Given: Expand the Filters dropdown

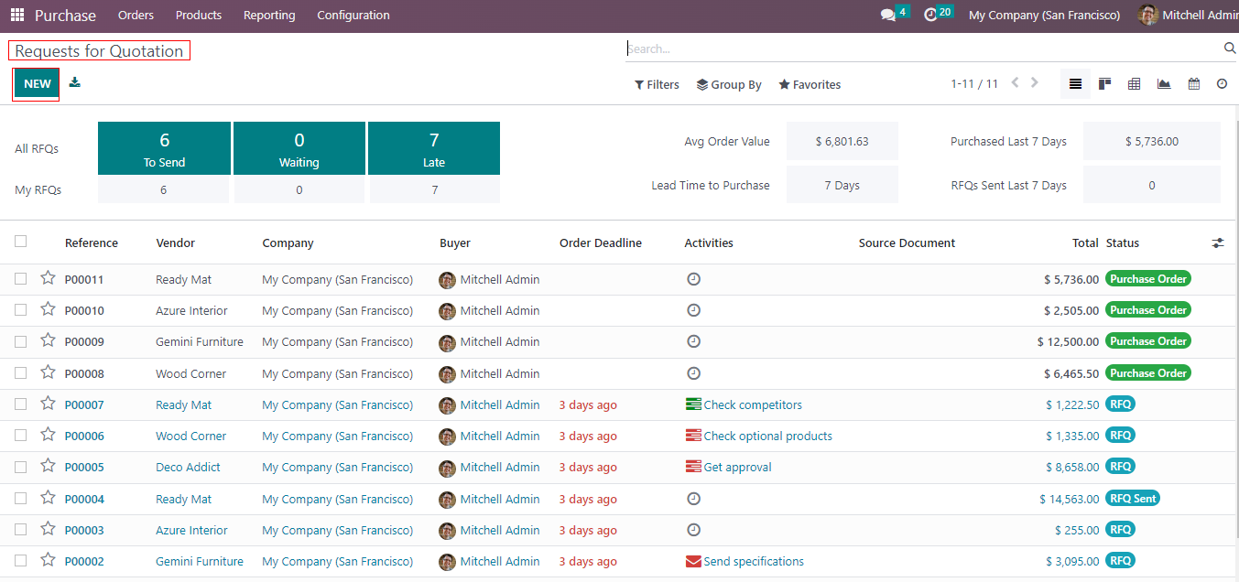Looking at the screenshot, I should [657, 85].
